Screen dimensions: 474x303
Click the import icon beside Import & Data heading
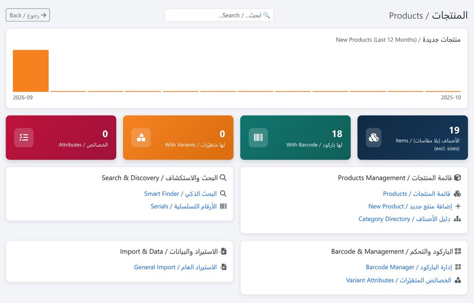pyautogui.click(x=223, y=251)
